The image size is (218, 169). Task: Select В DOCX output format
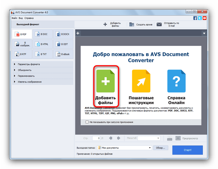point(63,34)
